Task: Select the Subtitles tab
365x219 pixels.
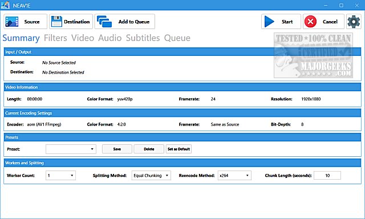Action: click(143, 38)
